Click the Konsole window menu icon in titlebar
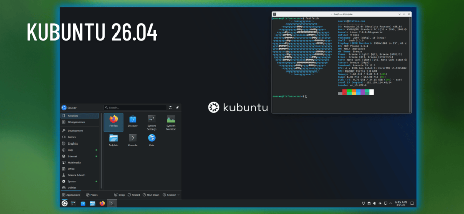The width and height of the screenshot is (464, 214). tap(274, 14)
